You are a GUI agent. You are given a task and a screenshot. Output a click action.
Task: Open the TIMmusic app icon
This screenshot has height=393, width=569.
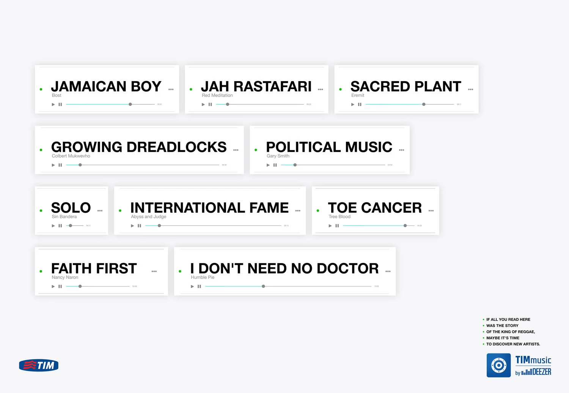(x=498, y=365)
